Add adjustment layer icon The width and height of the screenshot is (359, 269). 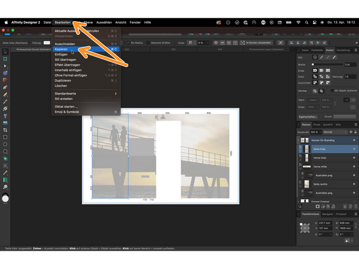323,207
